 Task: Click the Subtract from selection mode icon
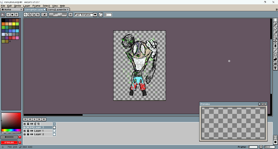(34, 15)
